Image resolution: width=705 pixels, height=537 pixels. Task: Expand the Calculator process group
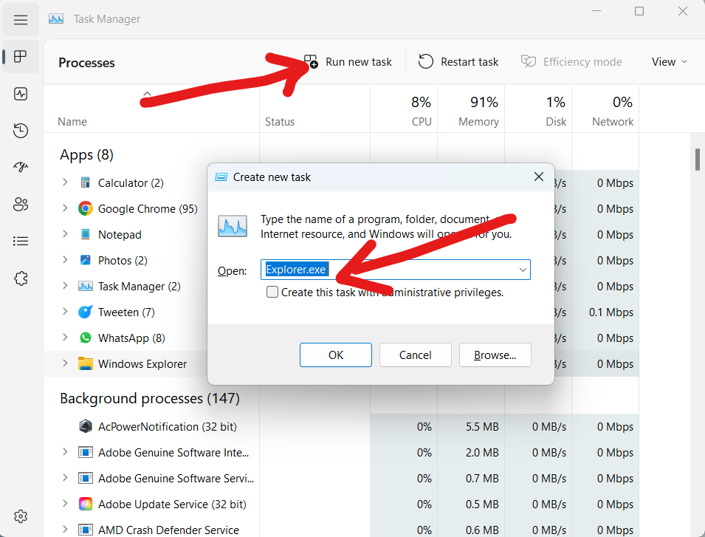[x=65, y=182]
